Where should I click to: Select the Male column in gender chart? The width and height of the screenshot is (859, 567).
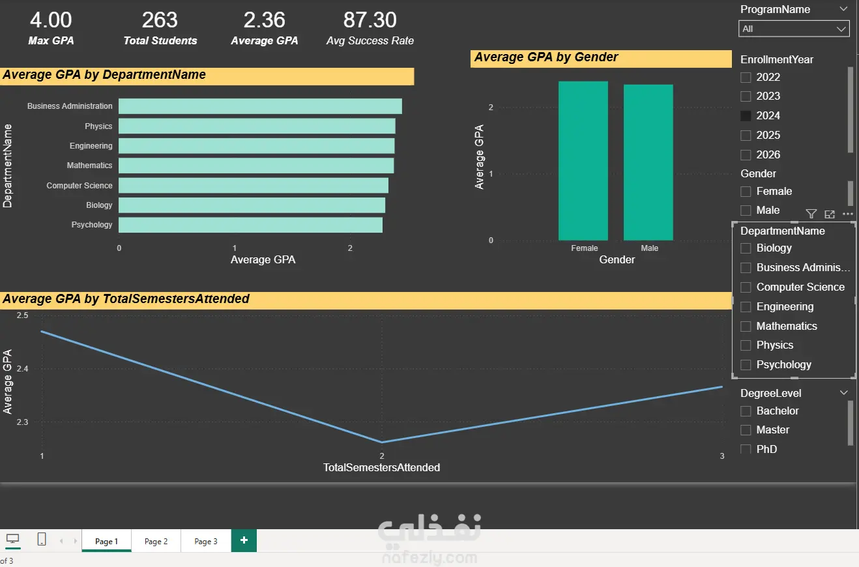(x=648, y=163)
